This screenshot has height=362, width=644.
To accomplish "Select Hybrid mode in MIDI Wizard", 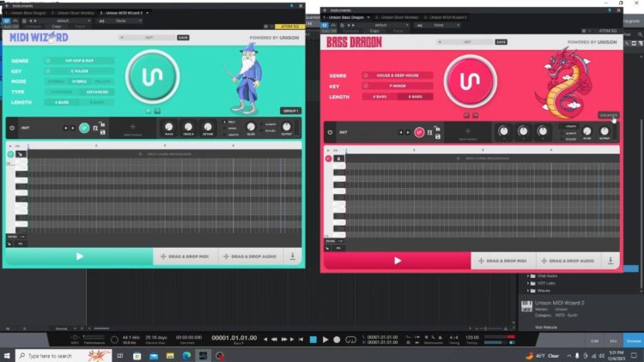I will (x=79, y=81).
